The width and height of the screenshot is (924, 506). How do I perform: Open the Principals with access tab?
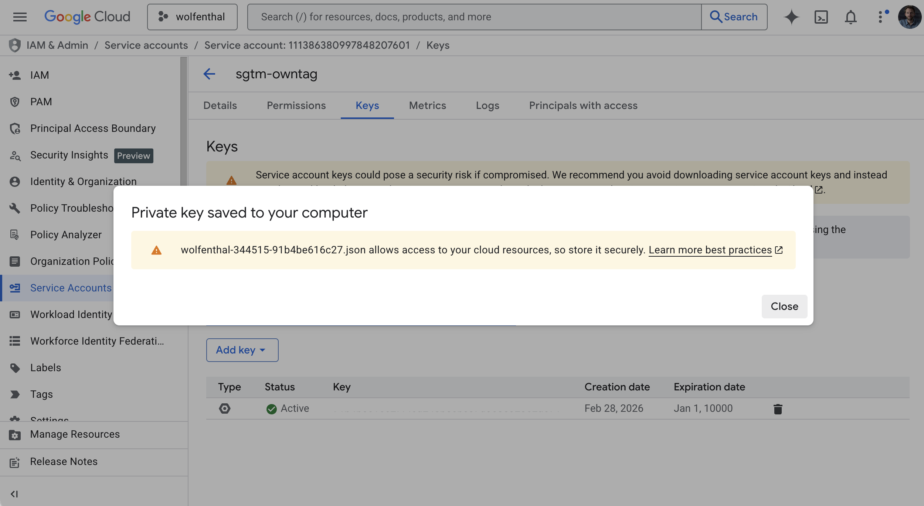pyautogui.click(x=583, y=106)
